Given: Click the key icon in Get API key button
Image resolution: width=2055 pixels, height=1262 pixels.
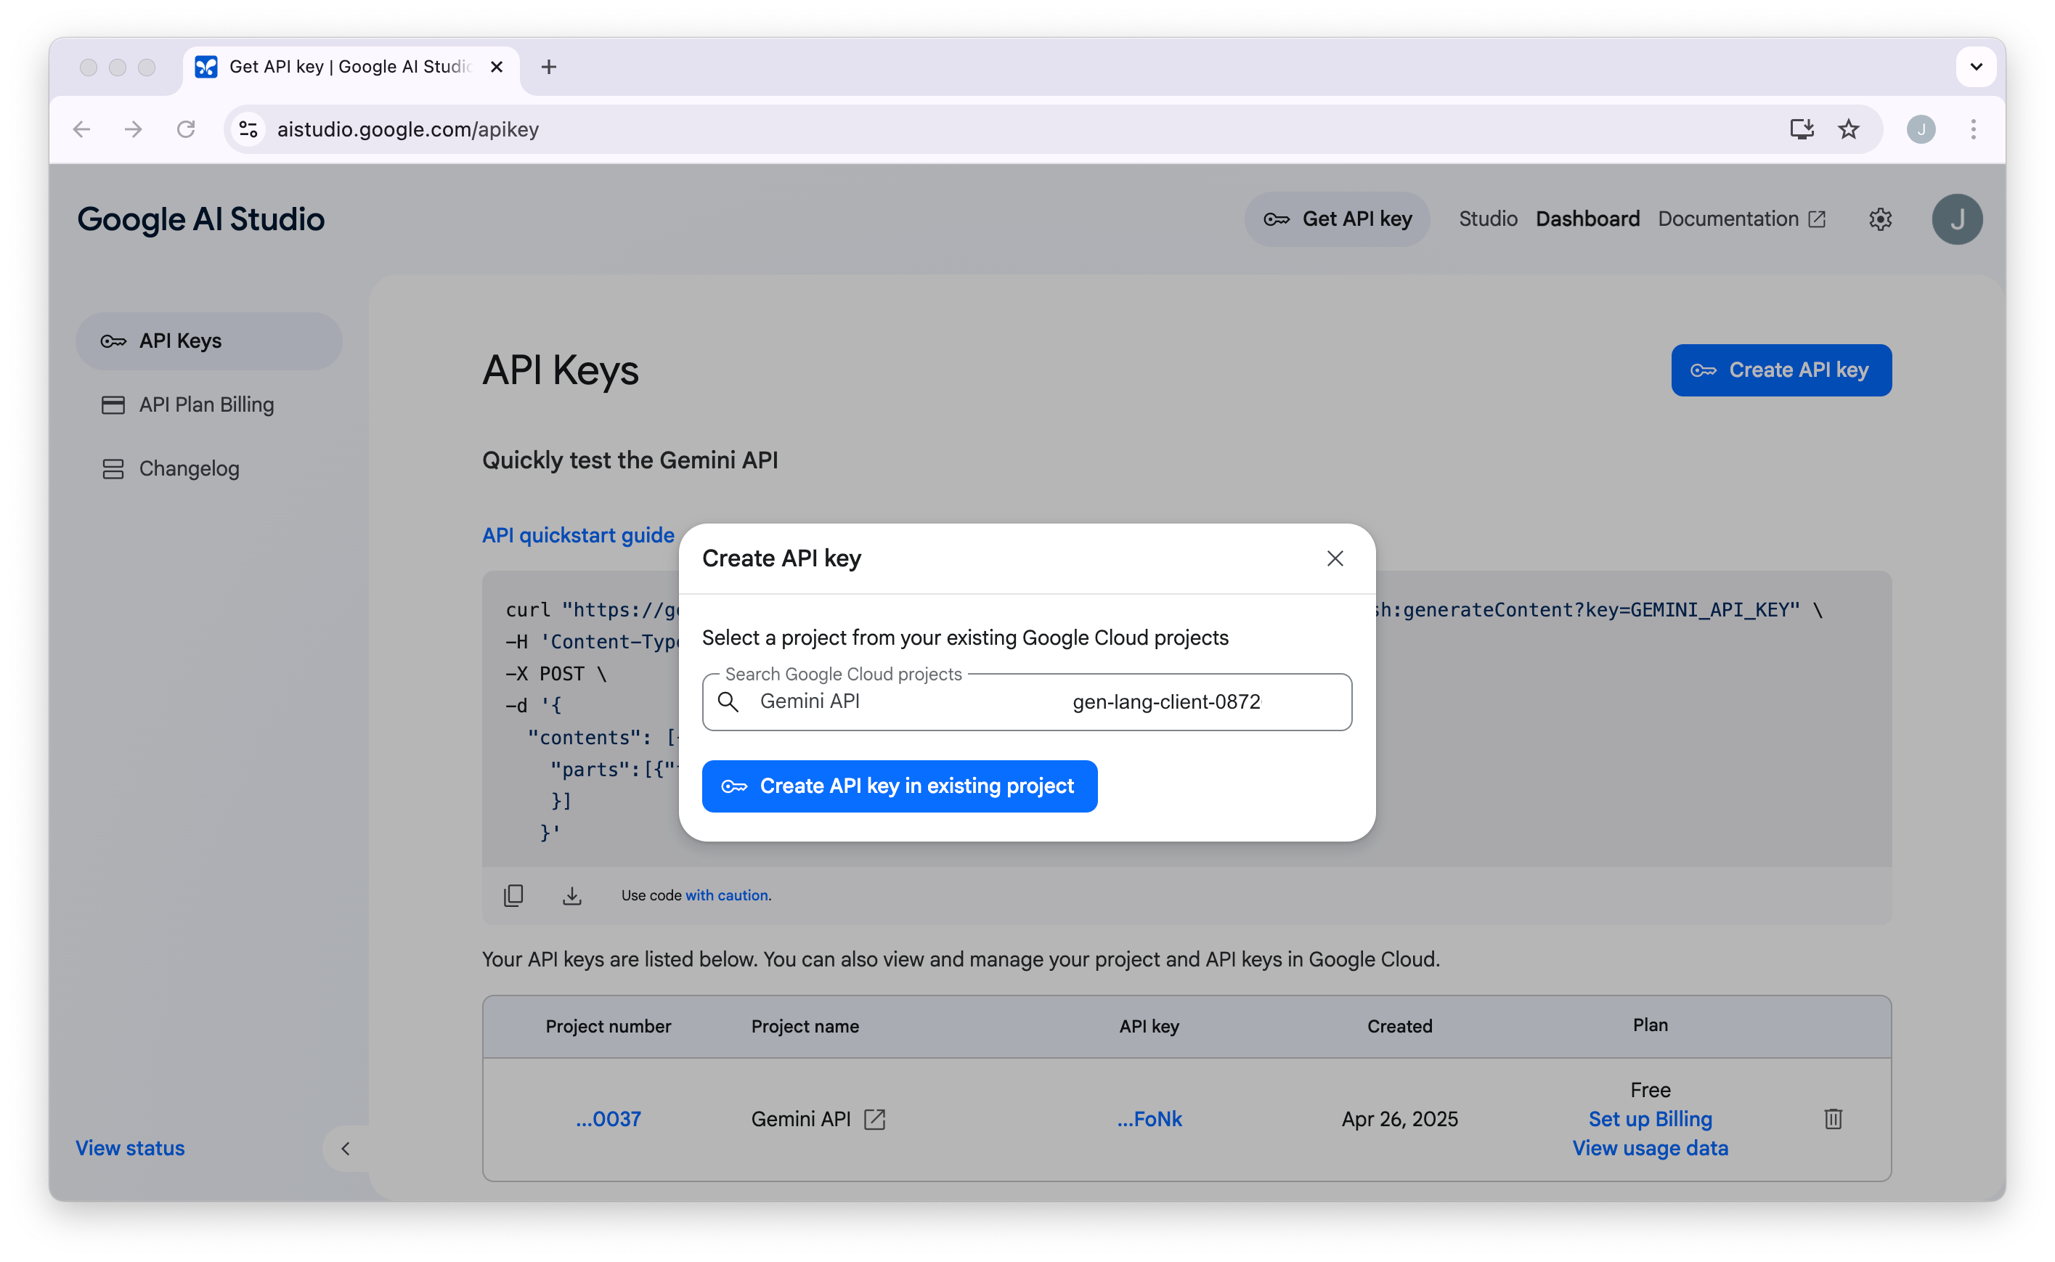Looking at the screenshot, I should [1277, 219].
